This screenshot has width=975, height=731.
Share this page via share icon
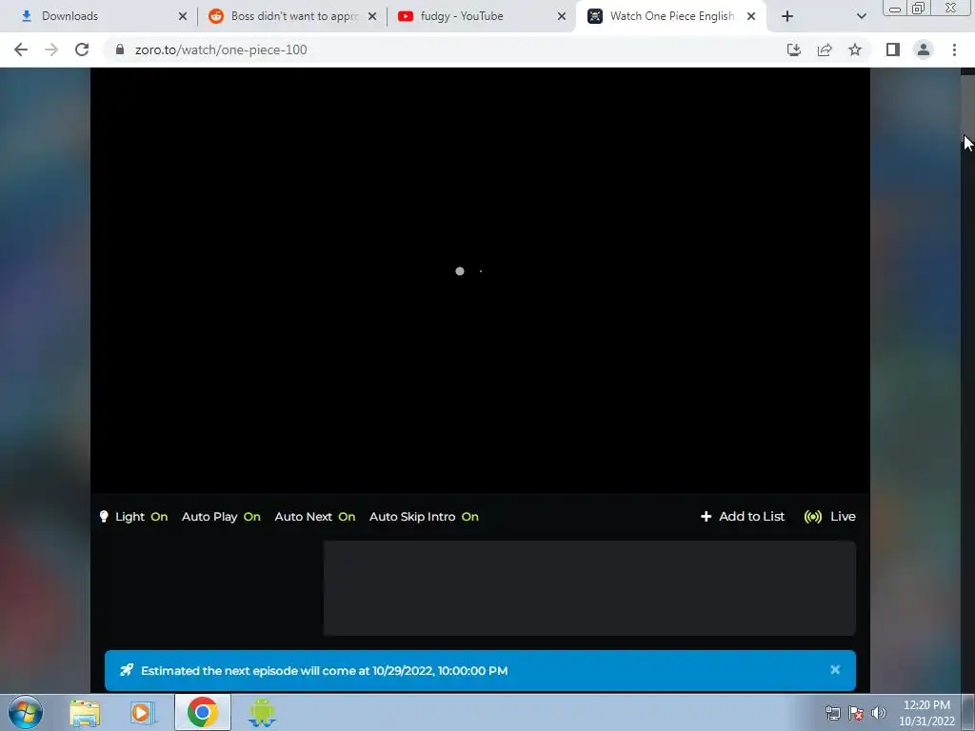tap(825, 49)
